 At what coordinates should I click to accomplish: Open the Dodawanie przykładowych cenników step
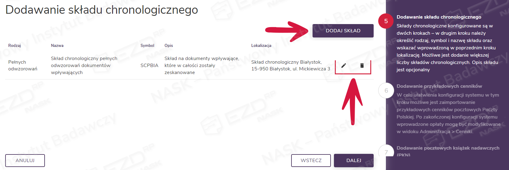click(439, 86)
